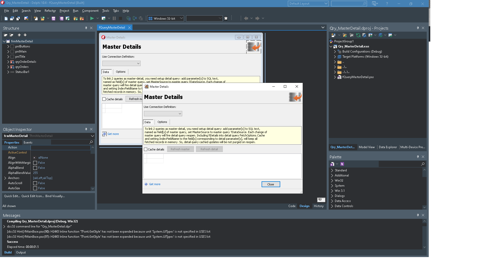The image size is (490, 267).
Task: Click Add File to Project icon
Action: [x=76, y=18]
